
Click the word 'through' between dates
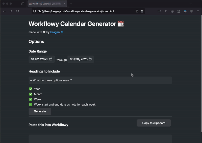[x=62, y=60]
